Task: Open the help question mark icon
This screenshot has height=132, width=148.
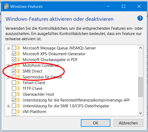Action: point(140,18)
